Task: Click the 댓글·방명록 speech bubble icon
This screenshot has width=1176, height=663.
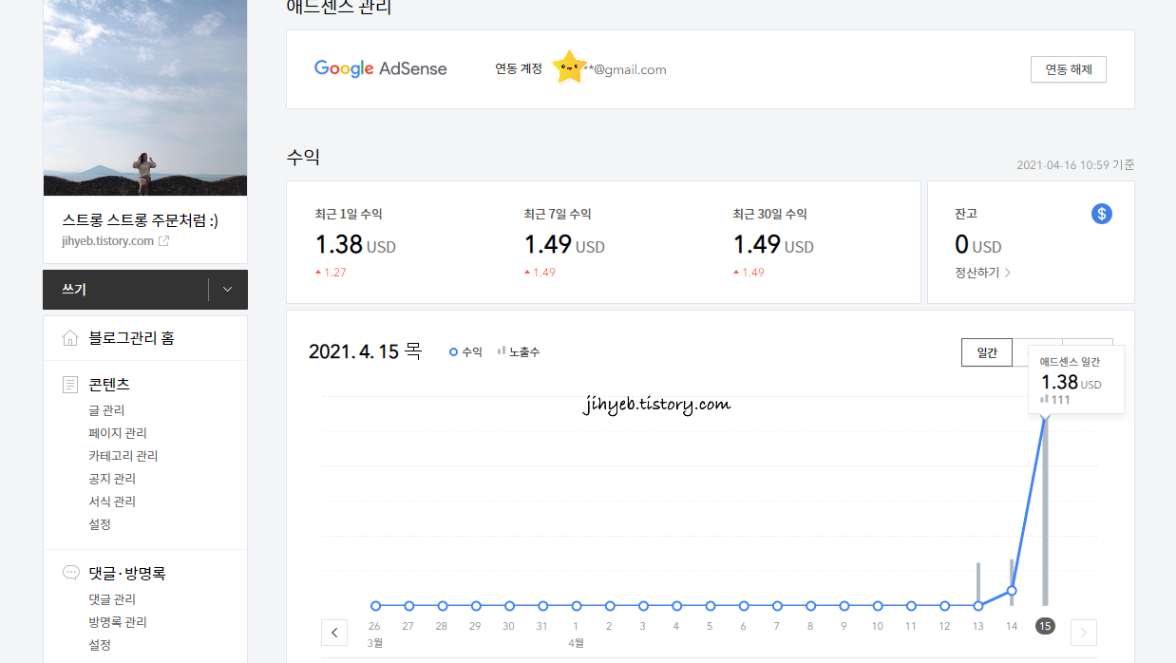Action: pyautogui.click(x=70, y=573)
